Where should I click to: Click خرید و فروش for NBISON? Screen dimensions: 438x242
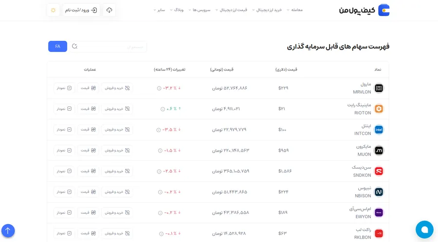117,192
